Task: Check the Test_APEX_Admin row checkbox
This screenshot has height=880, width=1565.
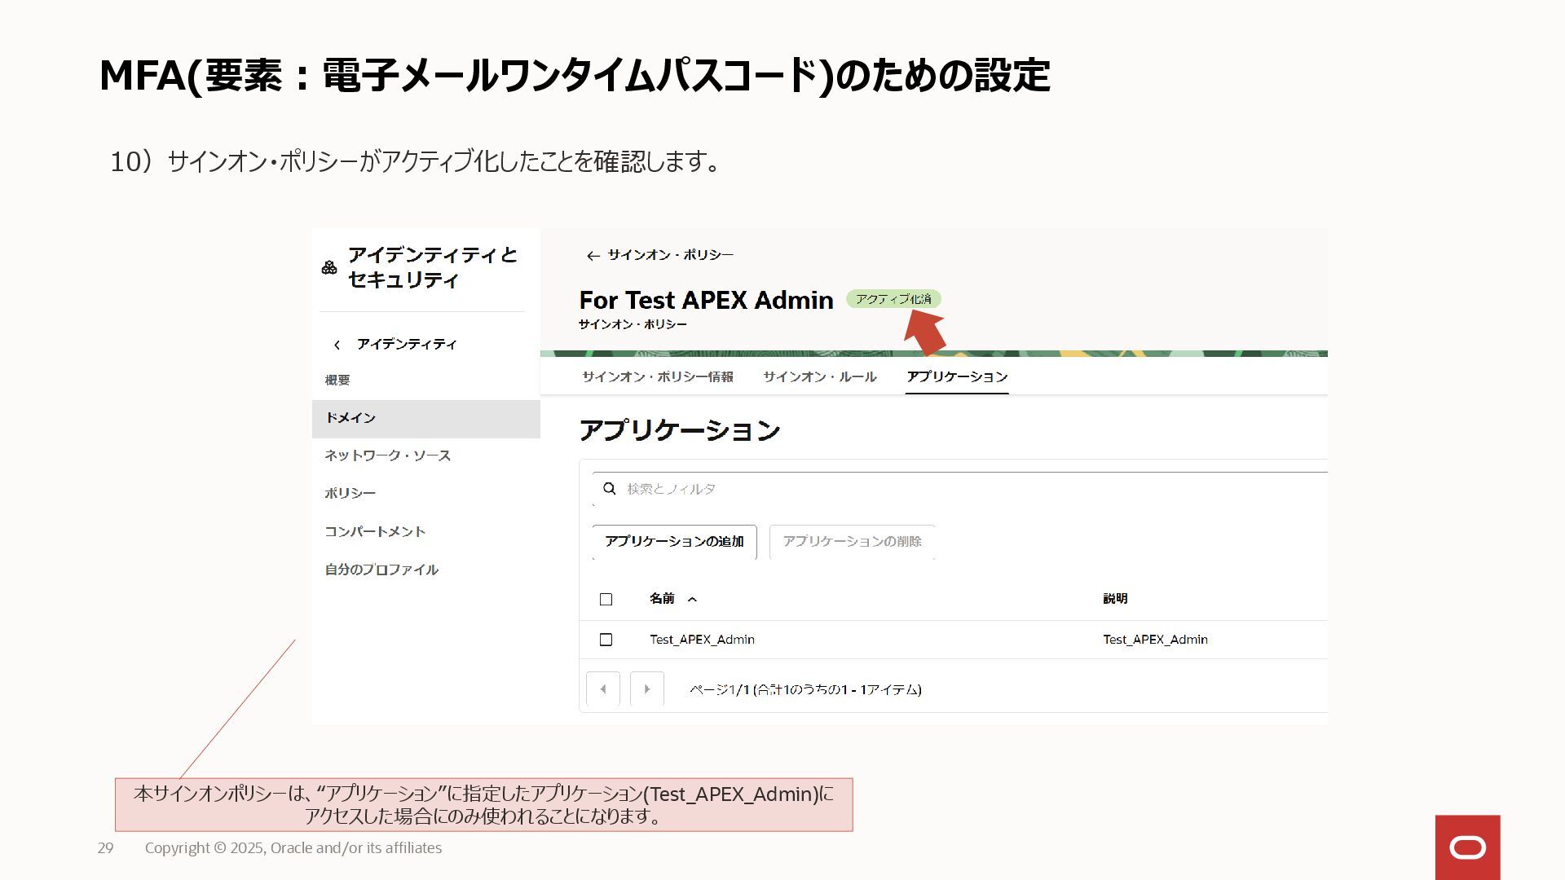Action: coord(606,640)
